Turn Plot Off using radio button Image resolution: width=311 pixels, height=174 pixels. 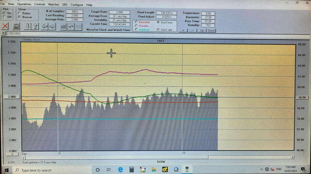pyautogui.click(x=4, y=17)
